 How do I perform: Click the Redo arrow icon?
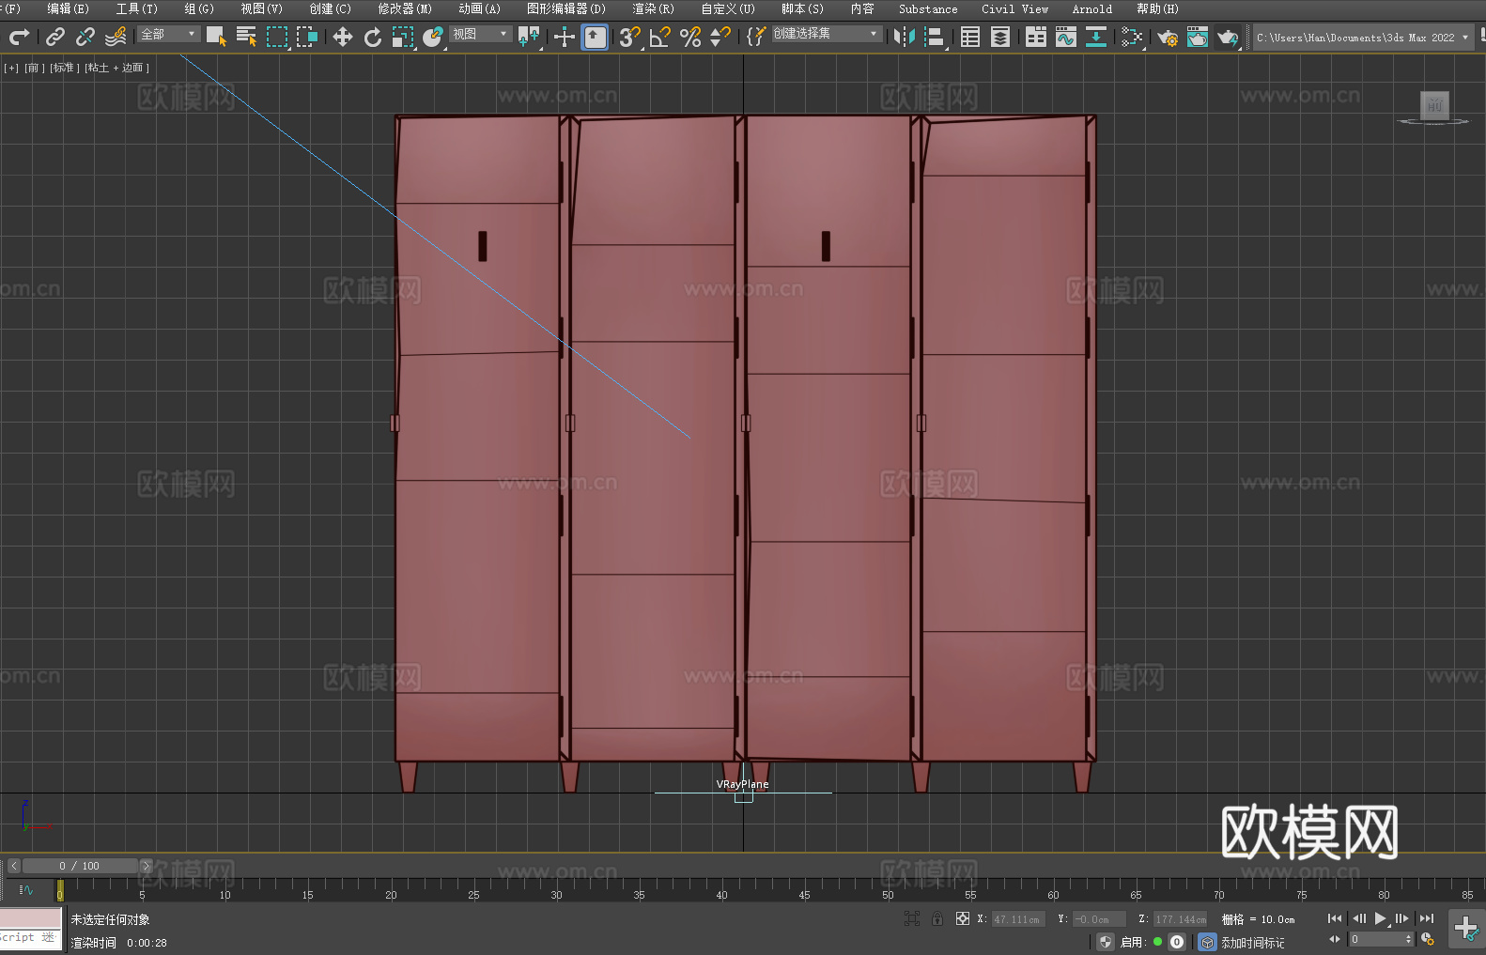(19, 37)
